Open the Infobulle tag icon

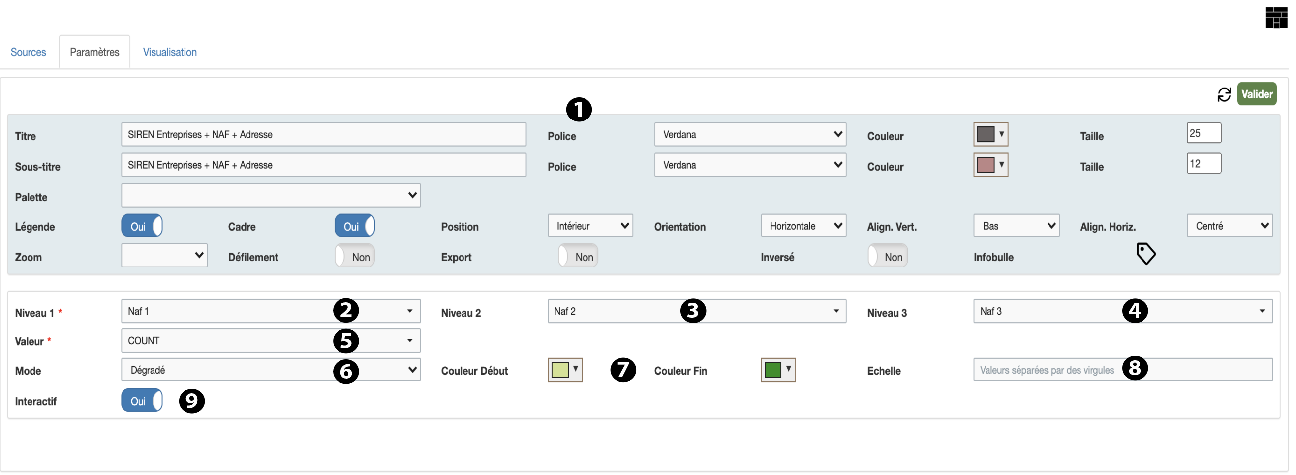tap(1146, 254)
